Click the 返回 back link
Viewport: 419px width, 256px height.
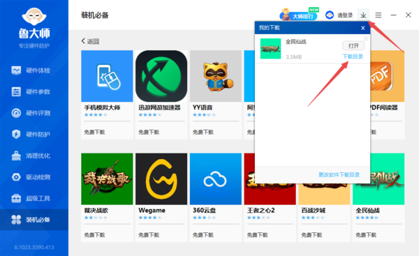tap(90, 41)
